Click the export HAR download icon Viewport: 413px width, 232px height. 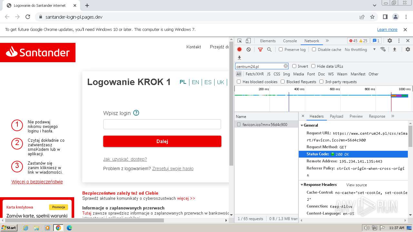click(239, 58)
